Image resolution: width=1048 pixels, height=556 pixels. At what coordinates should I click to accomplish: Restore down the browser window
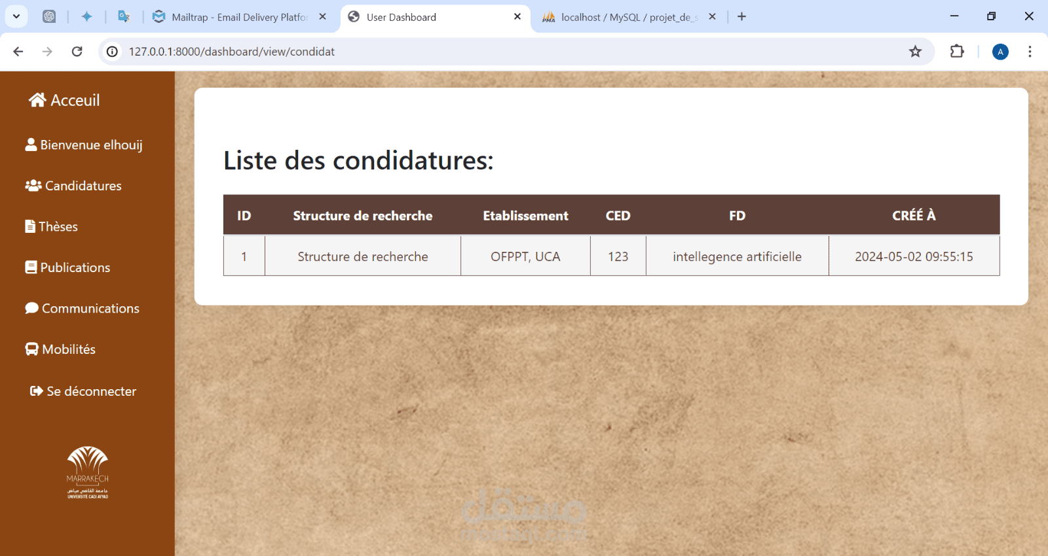991,16
